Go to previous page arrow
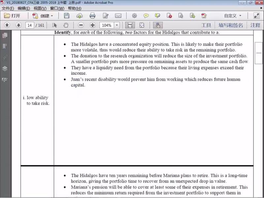The width and height of the screenshot is (264, 198). [7, 25]
